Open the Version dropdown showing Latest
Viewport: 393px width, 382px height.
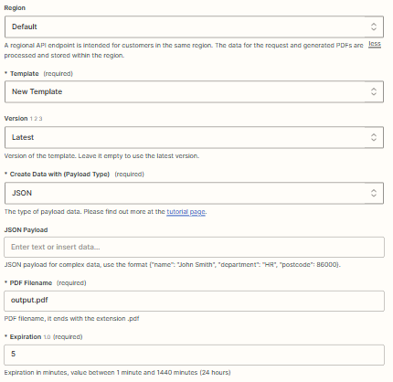(194, 137)
